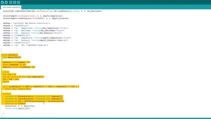The width and height of the screenshot is (211, 119).
Task: Click the int i declaration line
Action: [6, 72]
